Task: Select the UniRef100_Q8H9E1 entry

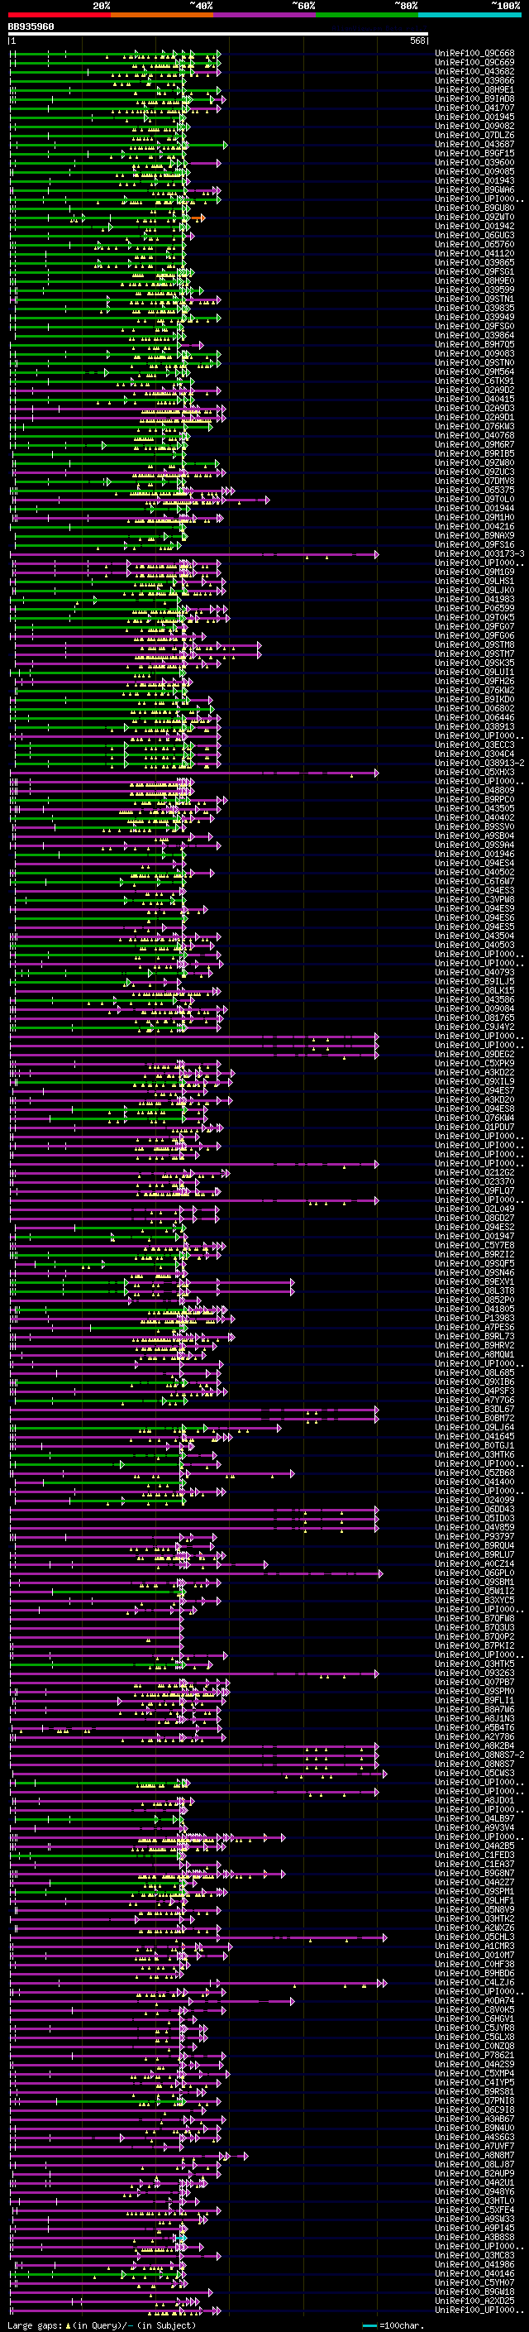Action: 474,89
